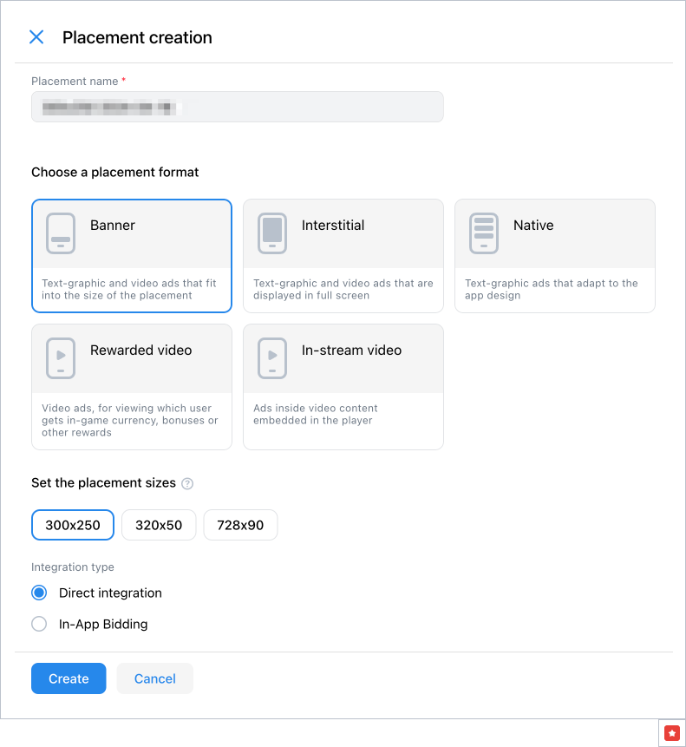Choose the 300x250 placement size

pos(73,525)
